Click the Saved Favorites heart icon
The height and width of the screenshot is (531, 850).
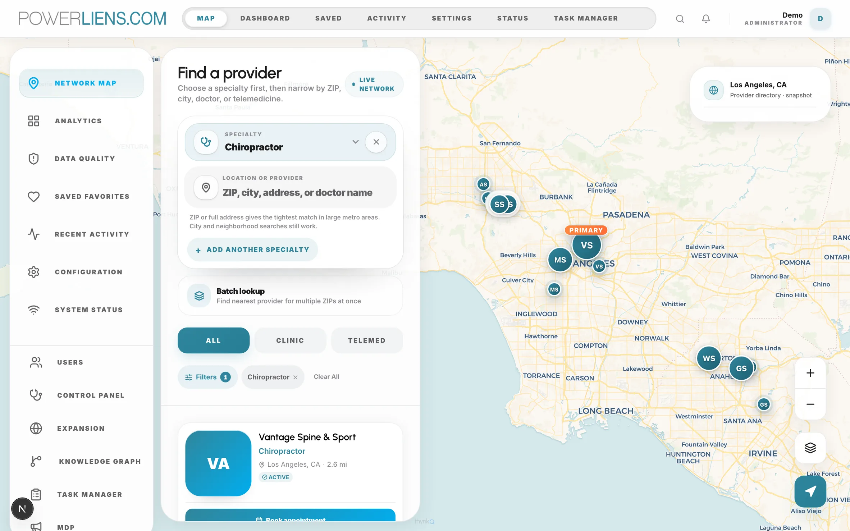33,197
